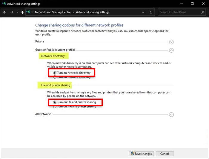Click the search magnifier icon
This screenshot has height=159, width=209.
(x=202, y=12)
